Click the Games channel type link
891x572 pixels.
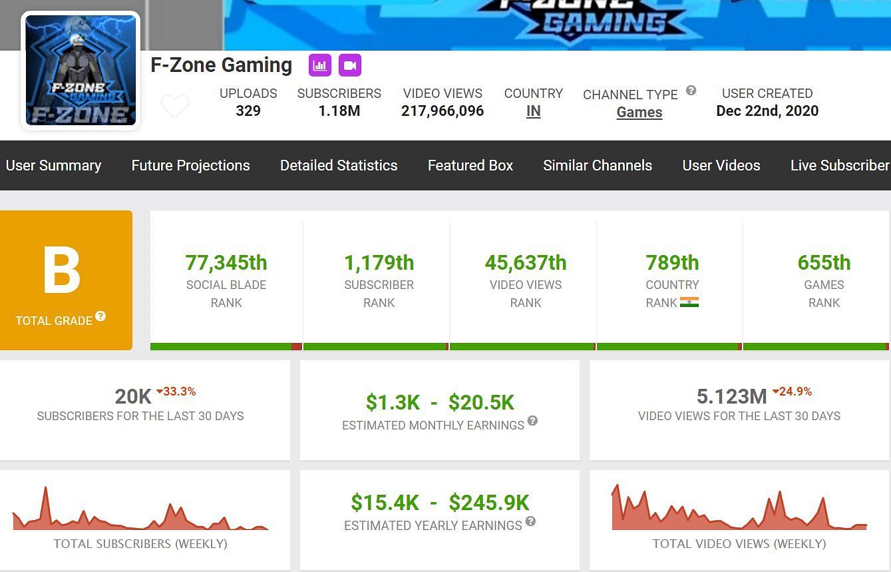[639, 112]
